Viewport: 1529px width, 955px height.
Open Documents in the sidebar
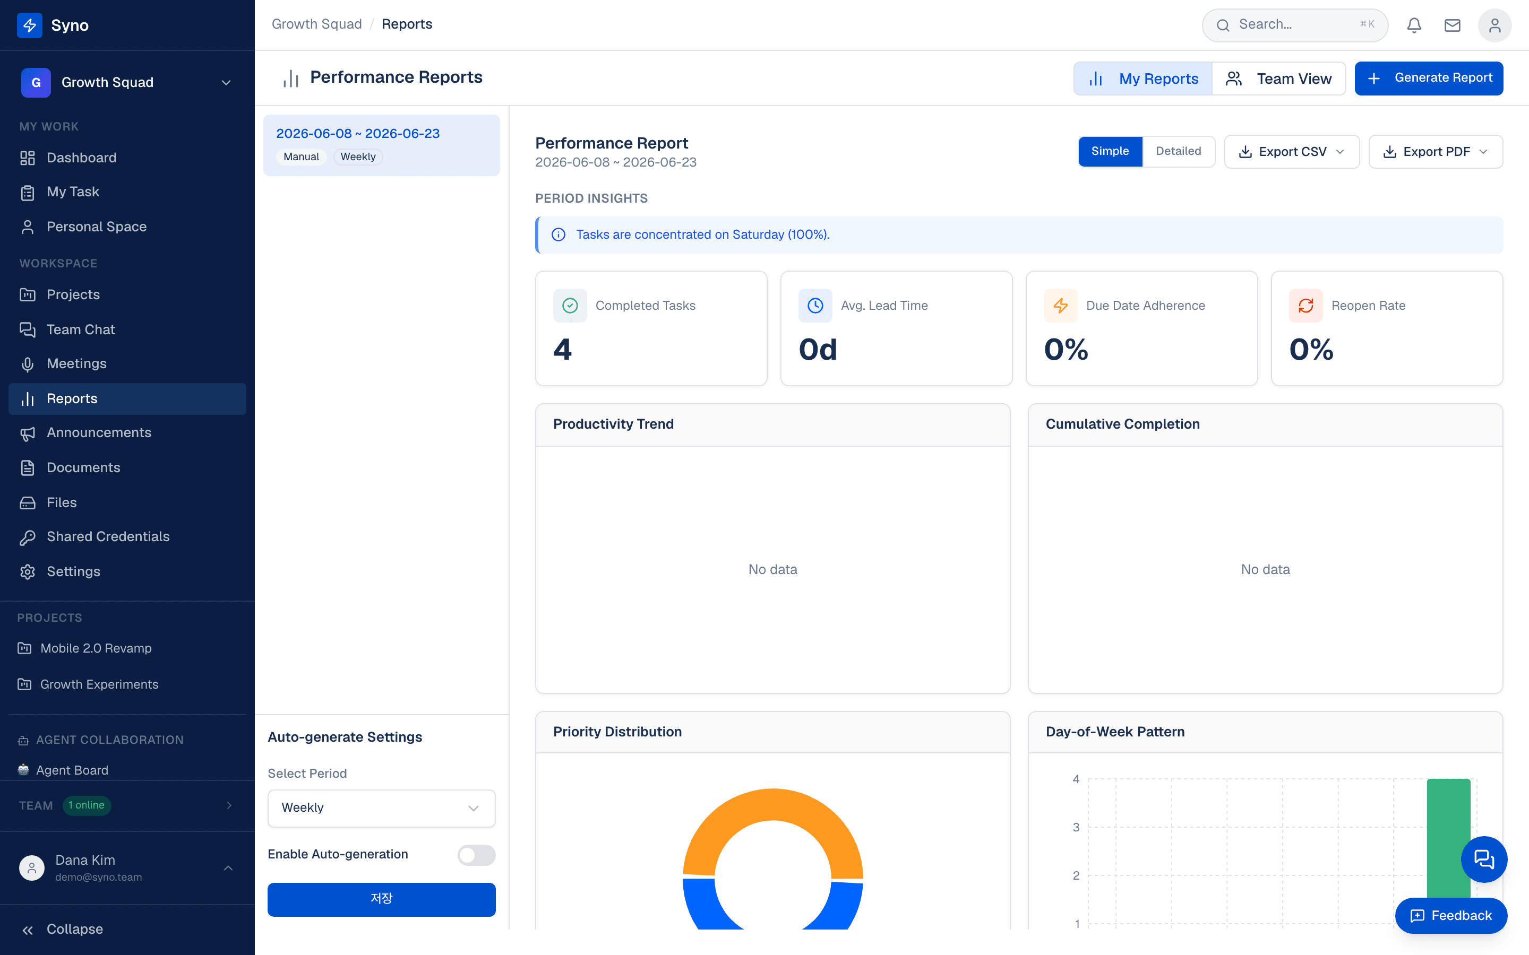127,467
